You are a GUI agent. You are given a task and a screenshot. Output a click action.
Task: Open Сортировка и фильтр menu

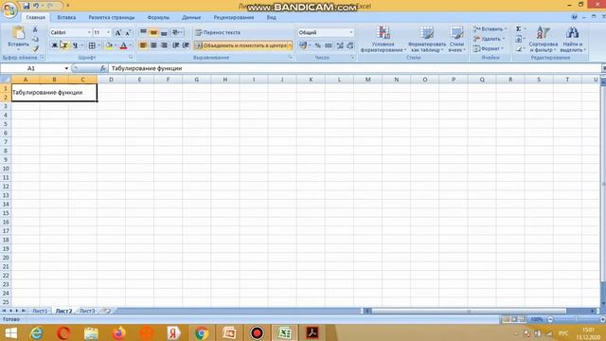pyautogui.click(x=543, y=40)
